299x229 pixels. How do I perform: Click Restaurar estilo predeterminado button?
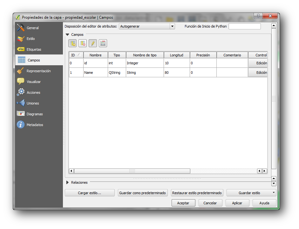coord(197,193)
